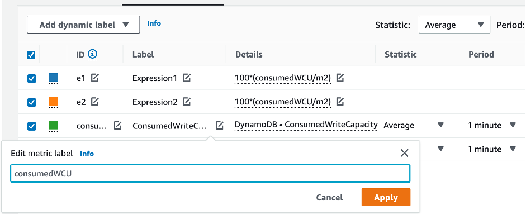Open the Add dynamic label dropdown
Viewport: 526px width, 215px height.
pyautogui.click(x=83, y=25)
